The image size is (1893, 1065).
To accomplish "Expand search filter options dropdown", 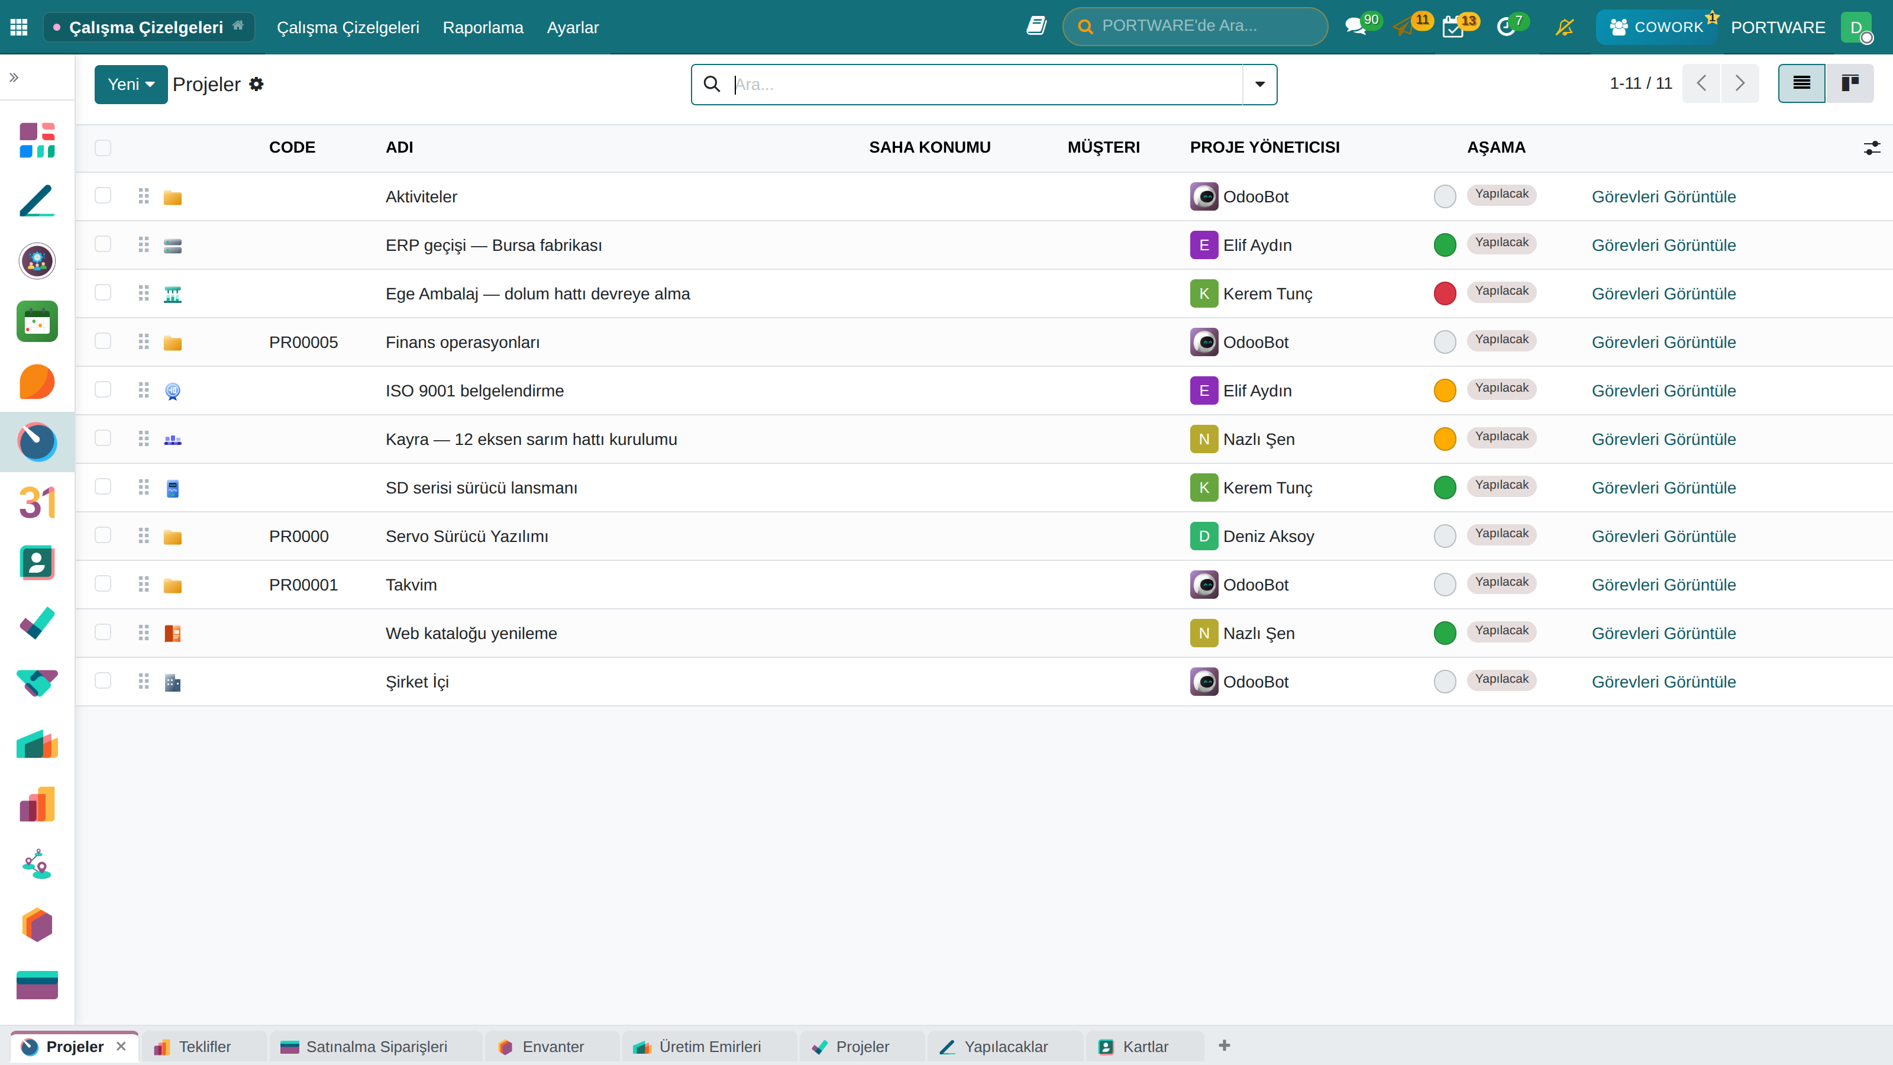I will (x=1259, y=85).
